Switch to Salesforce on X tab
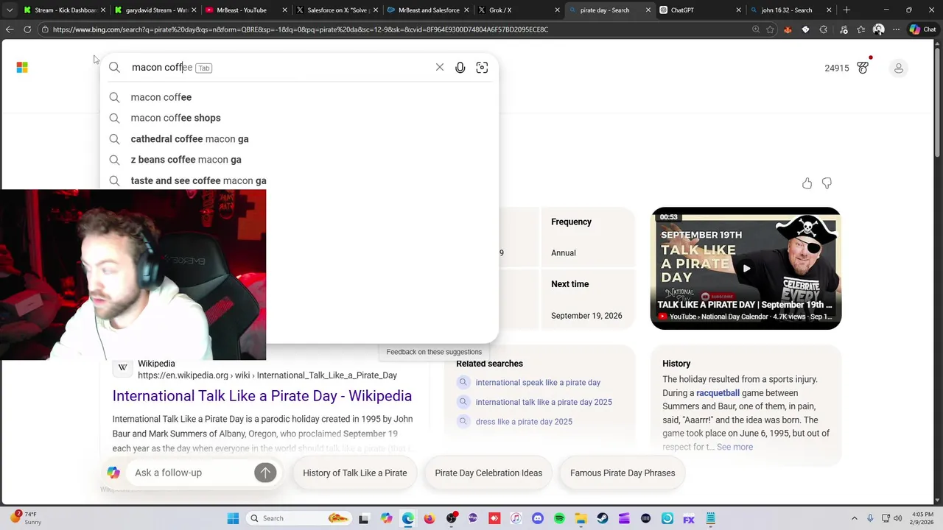This screenshot has width=943, height=530. (335, 10)
